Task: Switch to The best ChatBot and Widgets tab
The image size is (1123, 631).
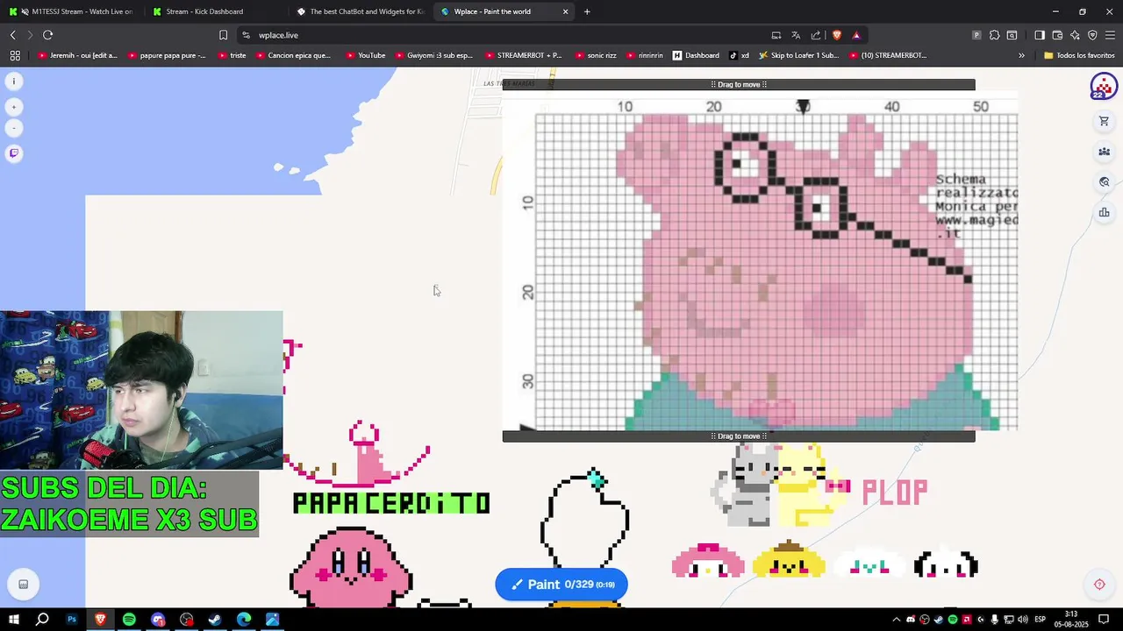Action: coord(361,11)
